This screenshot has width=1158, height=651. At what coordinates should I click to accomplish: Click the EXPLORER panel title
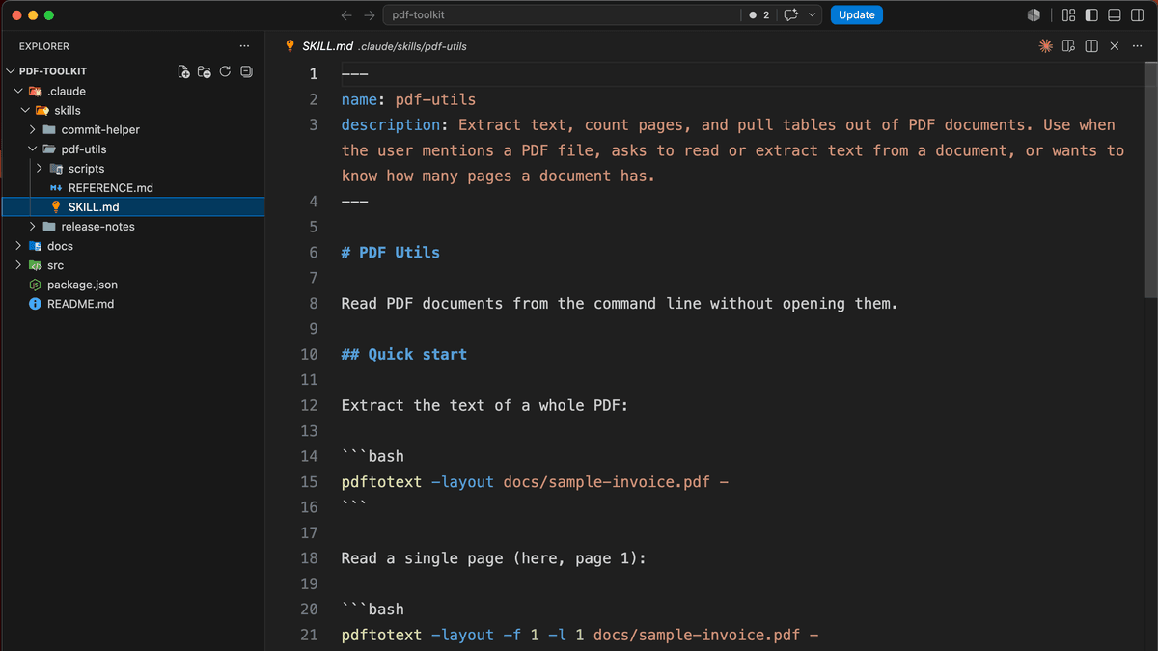click(x=44, y=46)
